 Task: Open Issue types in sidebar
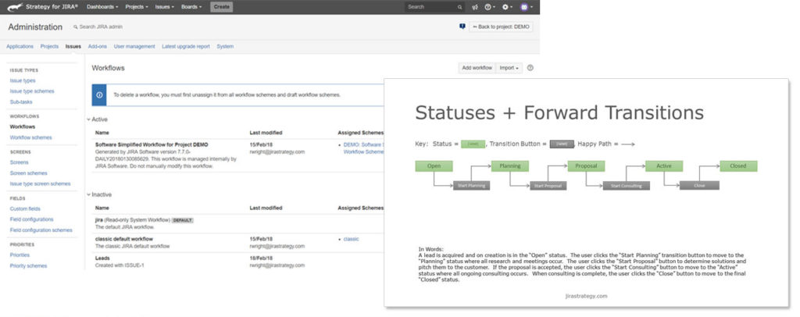pos(23,80)
